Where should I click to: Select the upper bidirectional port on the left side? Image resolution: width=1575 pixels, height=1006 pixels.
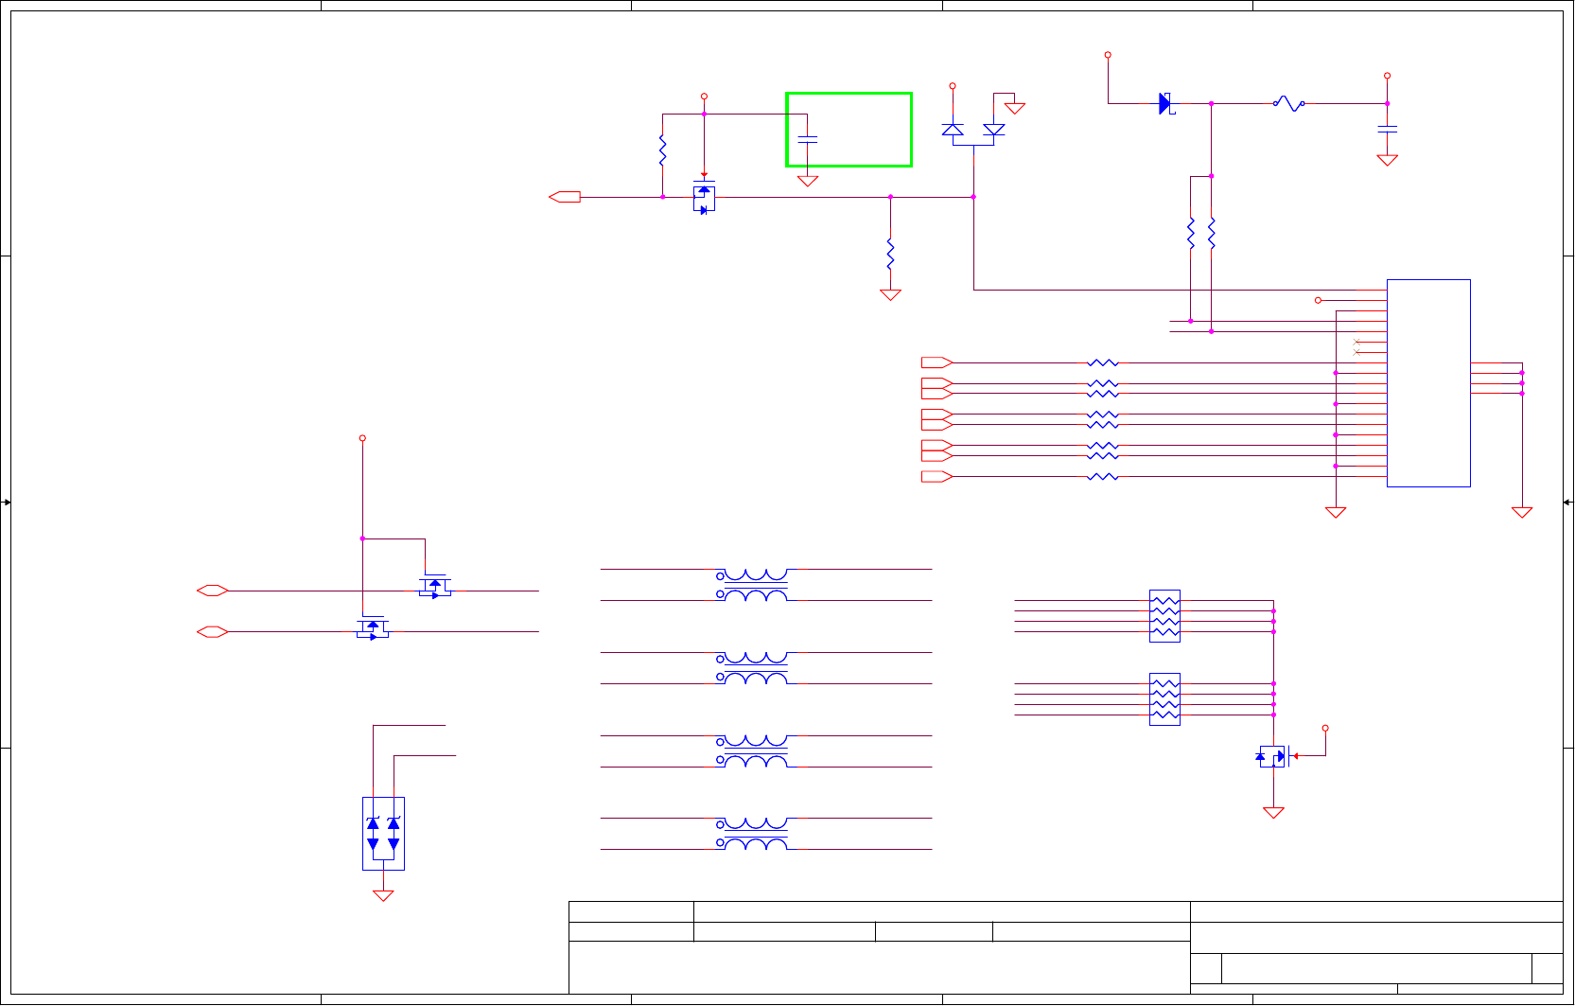212,591
